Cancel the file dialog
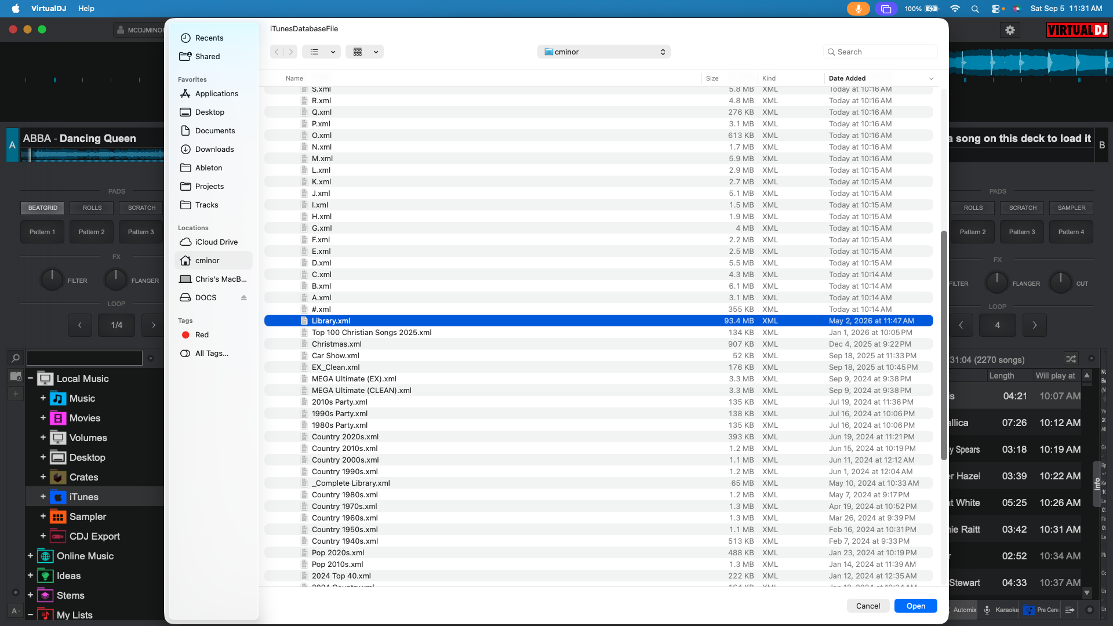 tap(868, 606)
